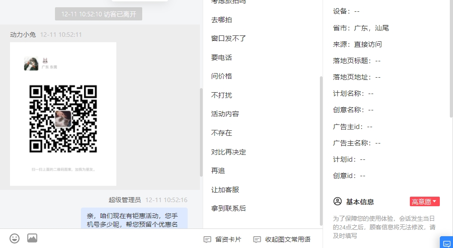Select the 让加客服 phrase
This screenshot has width=453, height=248.
[x=225, y=190]
